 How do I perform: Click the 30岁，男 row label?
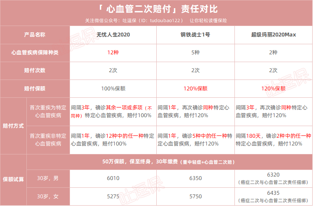pyautogui.click(x=48, y=178)
